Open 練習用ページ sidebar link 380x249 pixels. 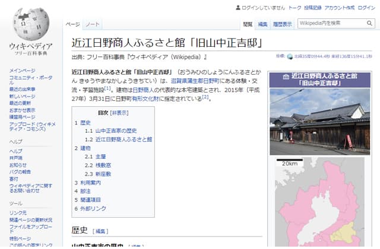coord(23,117)
